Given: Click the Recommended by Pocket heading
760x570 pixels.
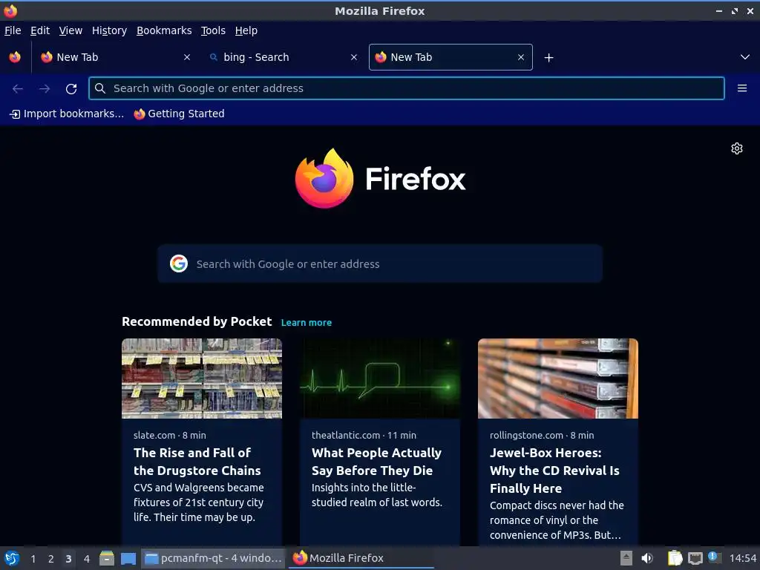Looking at the screenshot, I should click(x=197, y=322).
